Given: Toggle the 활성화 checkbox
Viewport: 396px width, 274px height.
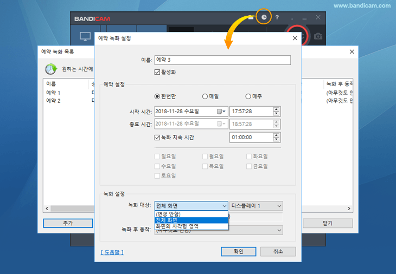Looking at the screenshot, I should [158, 71].
